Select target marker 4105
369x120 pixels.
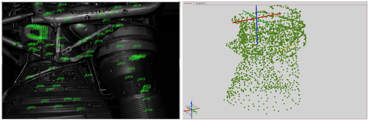(143, 99)
